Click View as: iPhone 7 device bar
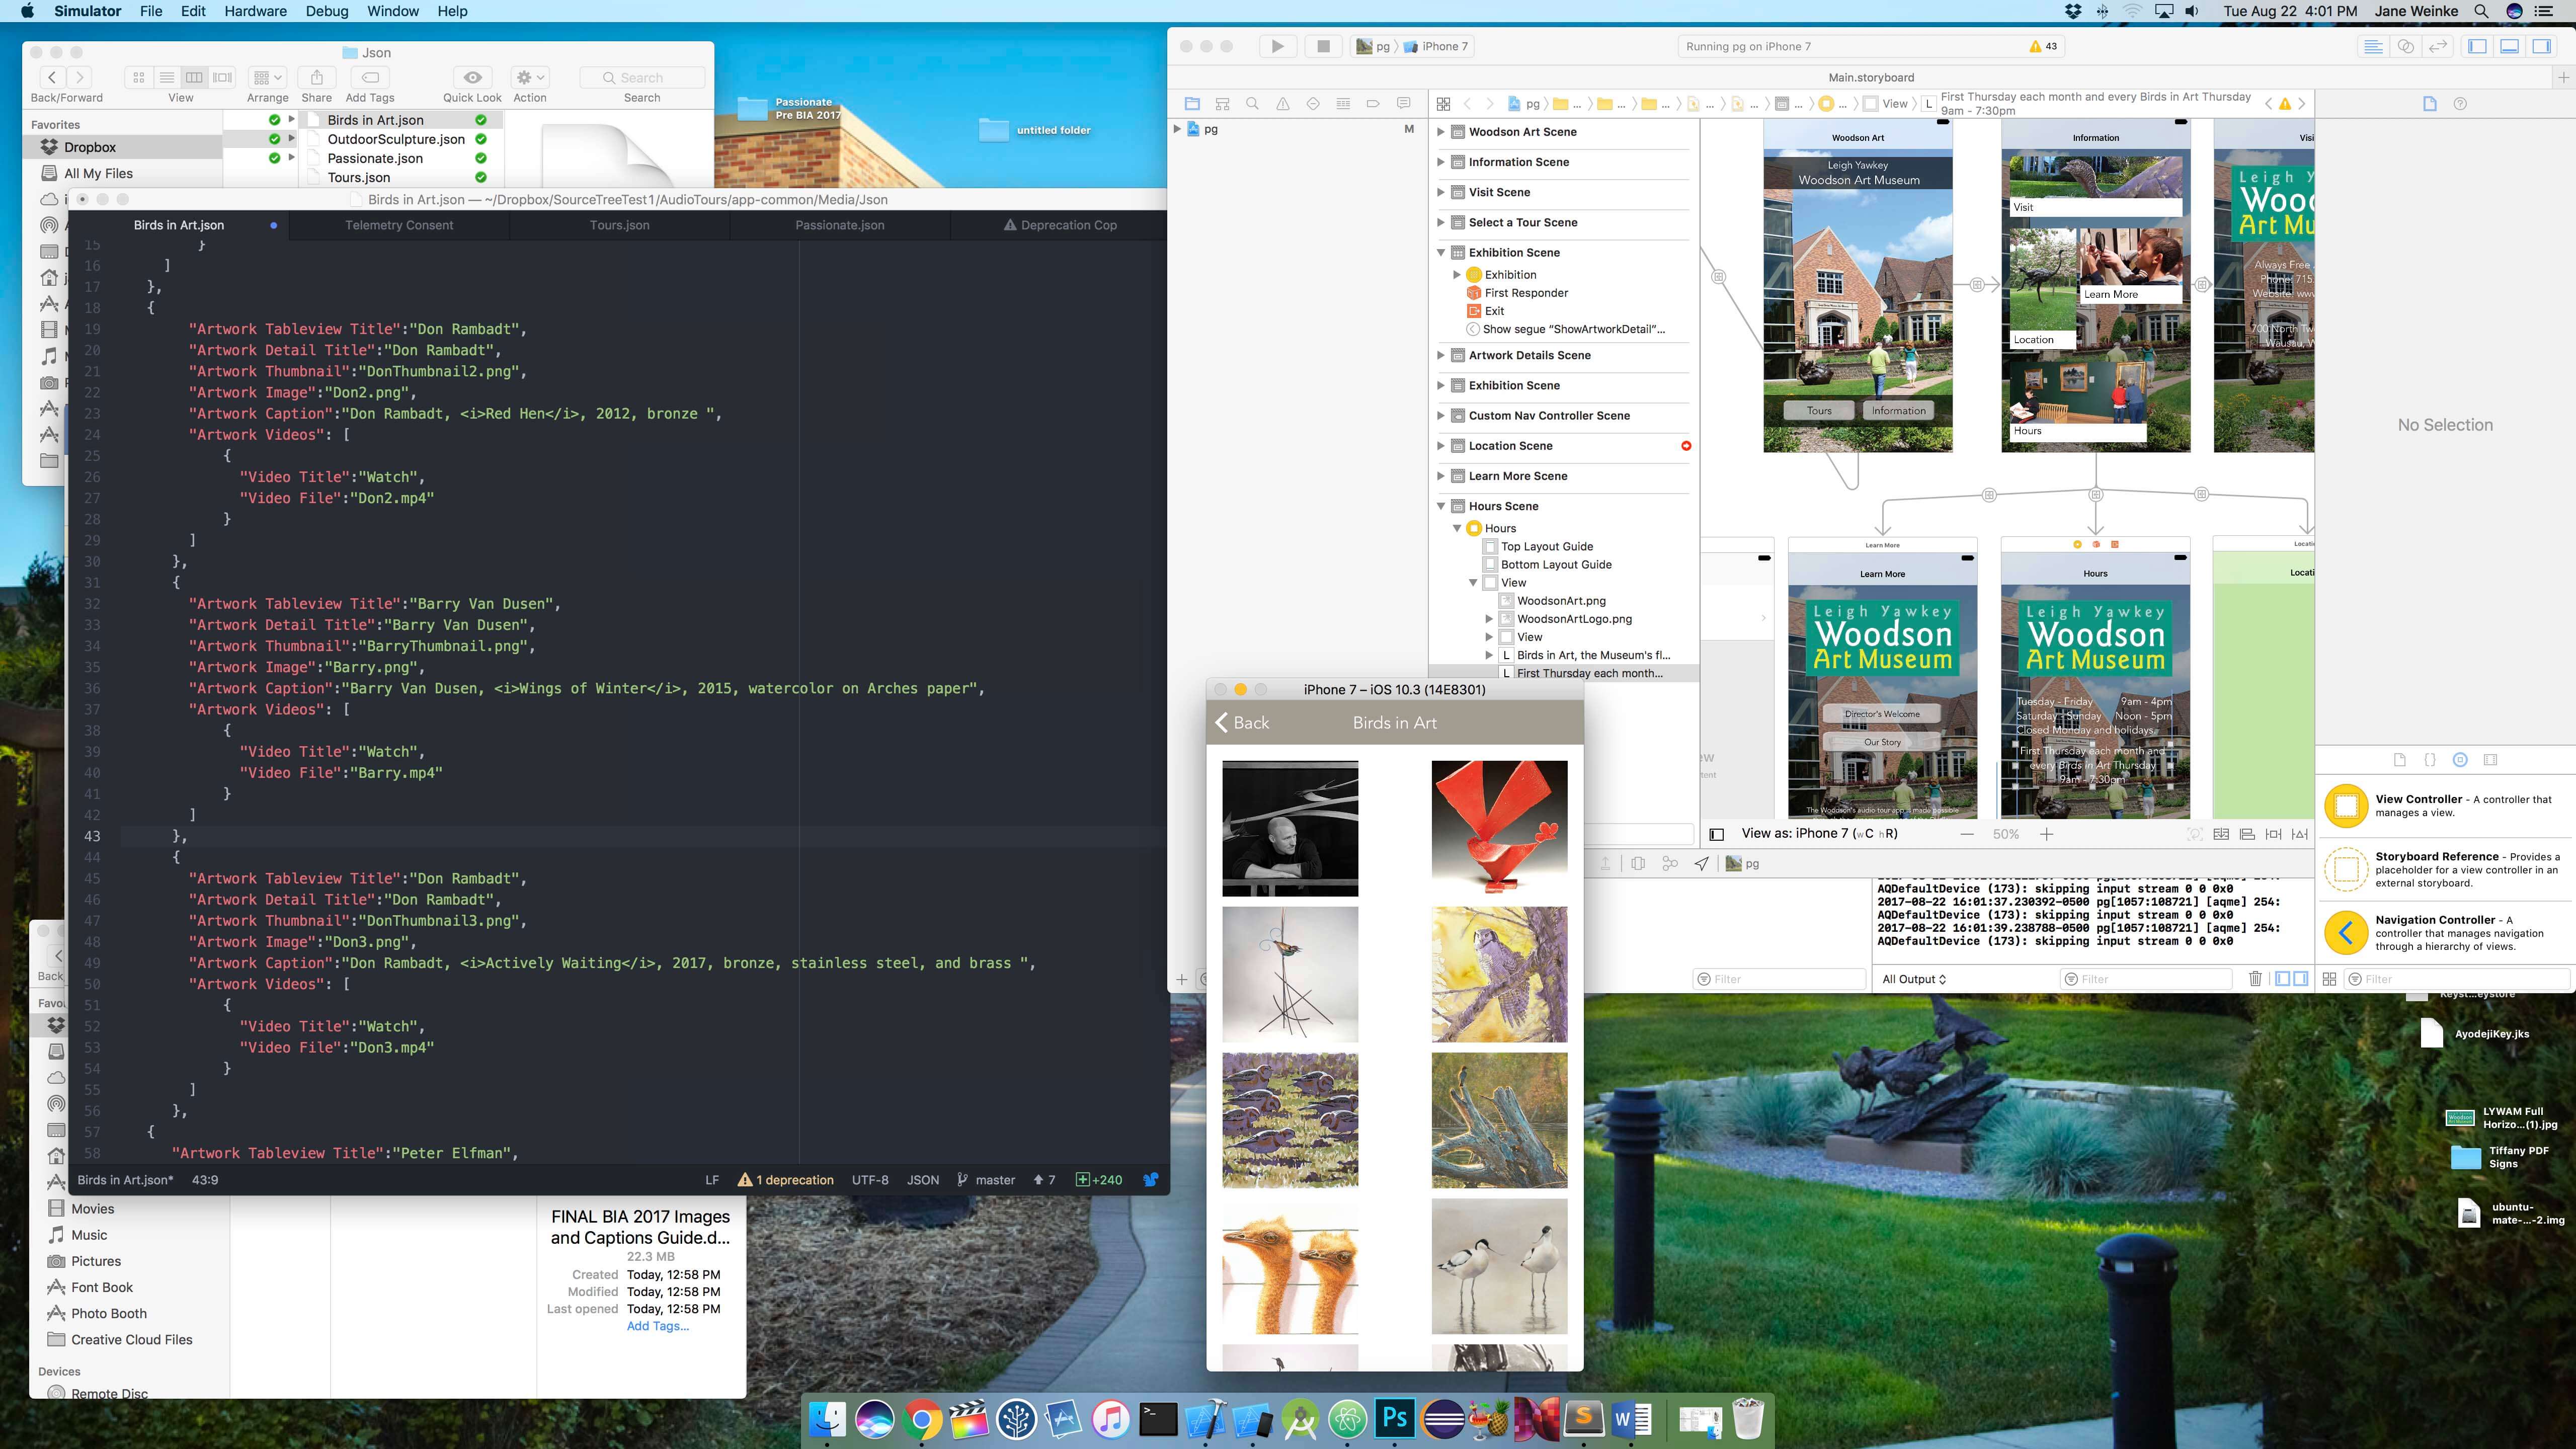The height and width of the screenshot is (1449, 2576). (x=1819, y=834)
